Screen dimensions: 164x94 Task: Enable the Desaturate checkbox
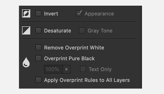(38, 30)
